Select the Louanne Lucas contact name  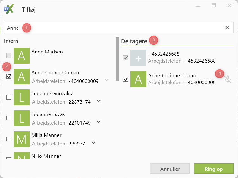(x=48, y=114)
